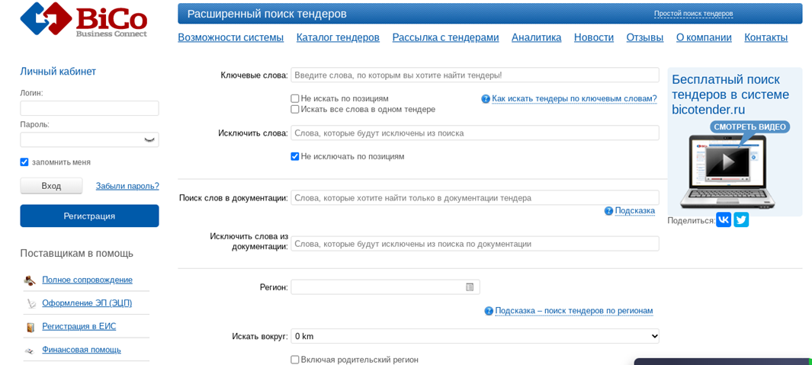Click icon next to Финансовая помощь

click(30, 351)
